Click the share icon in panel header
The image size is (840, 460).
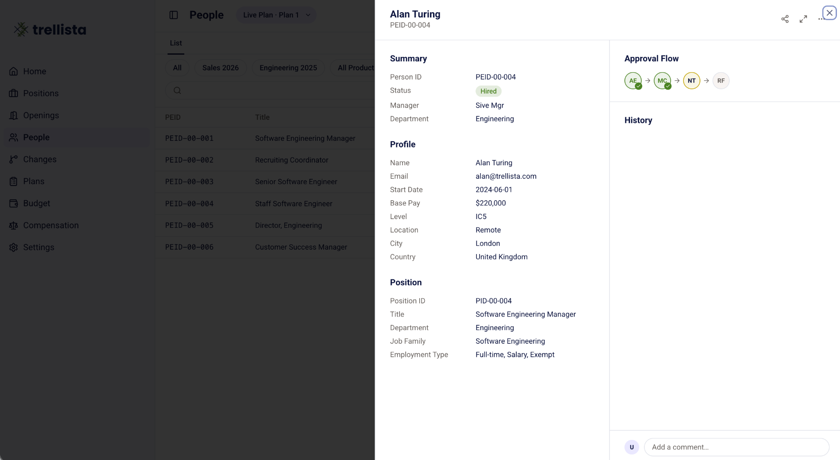point(785,19)
